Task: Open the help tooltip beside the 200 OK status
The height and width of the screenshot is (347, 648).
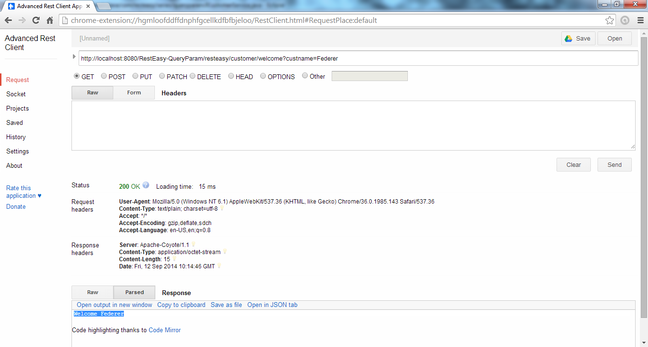Action: click(146, 185)
